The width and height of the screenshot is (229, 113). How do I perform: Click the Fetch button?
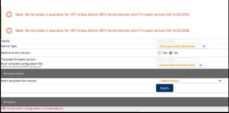[x=165, y=88]
